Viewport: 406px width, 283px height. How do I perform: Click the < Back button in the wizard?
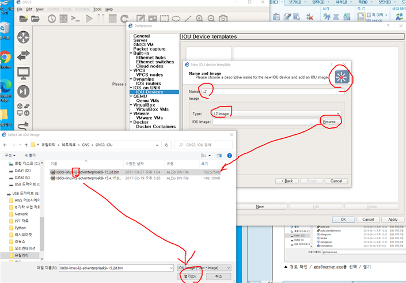pyautogui.click(x=287, y=181)
